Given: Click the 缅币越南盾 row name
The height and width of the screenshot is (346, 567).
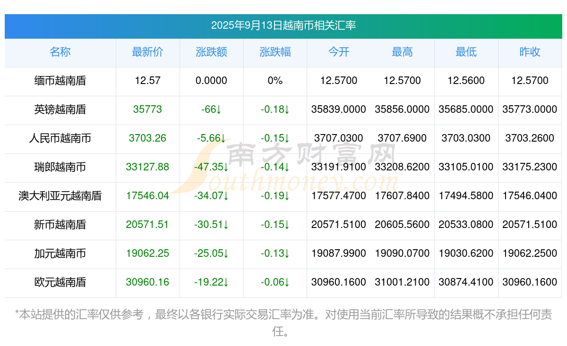Looking at the screenshot, I should [60, 81].
